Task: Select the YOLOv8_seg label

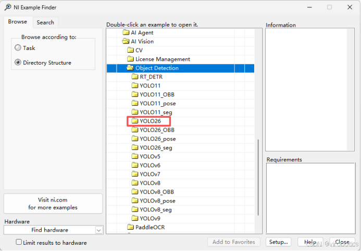Action: 156,210
